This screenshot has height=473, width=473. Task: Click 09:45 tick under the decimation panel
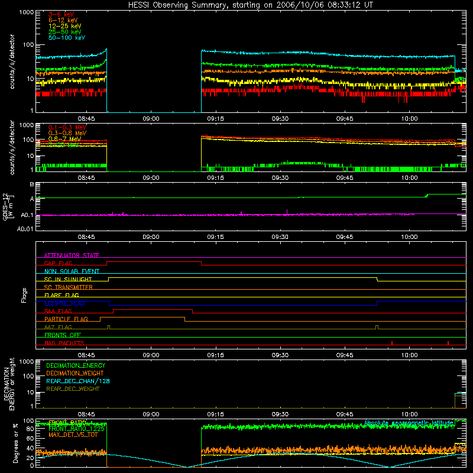click(345, 414)
